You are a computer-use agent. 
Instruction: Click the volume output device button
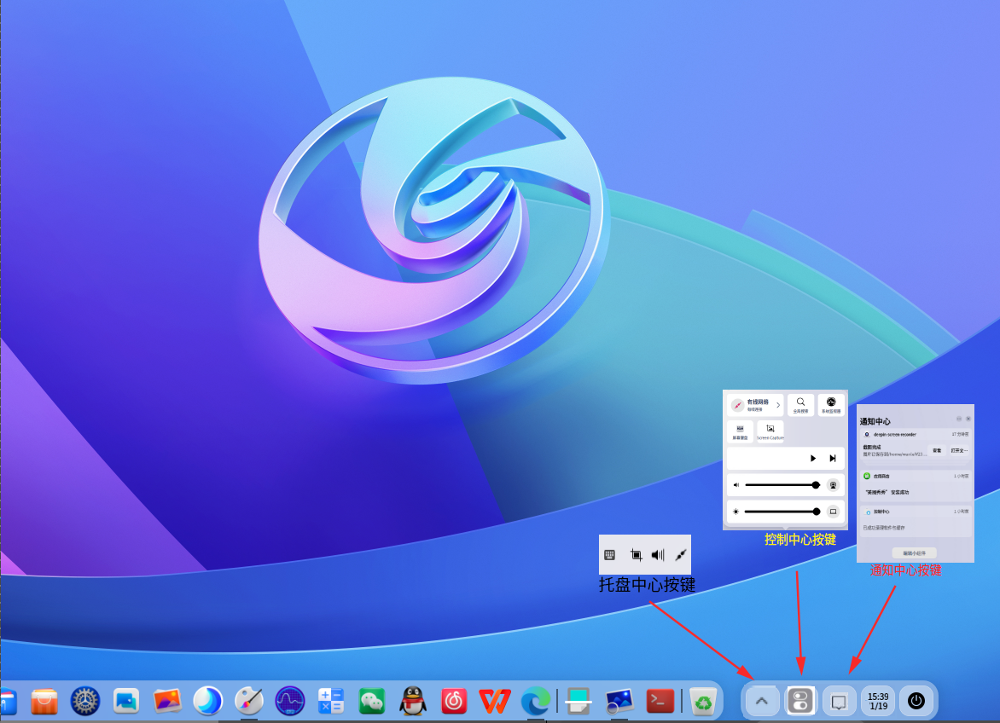[834, 484]
